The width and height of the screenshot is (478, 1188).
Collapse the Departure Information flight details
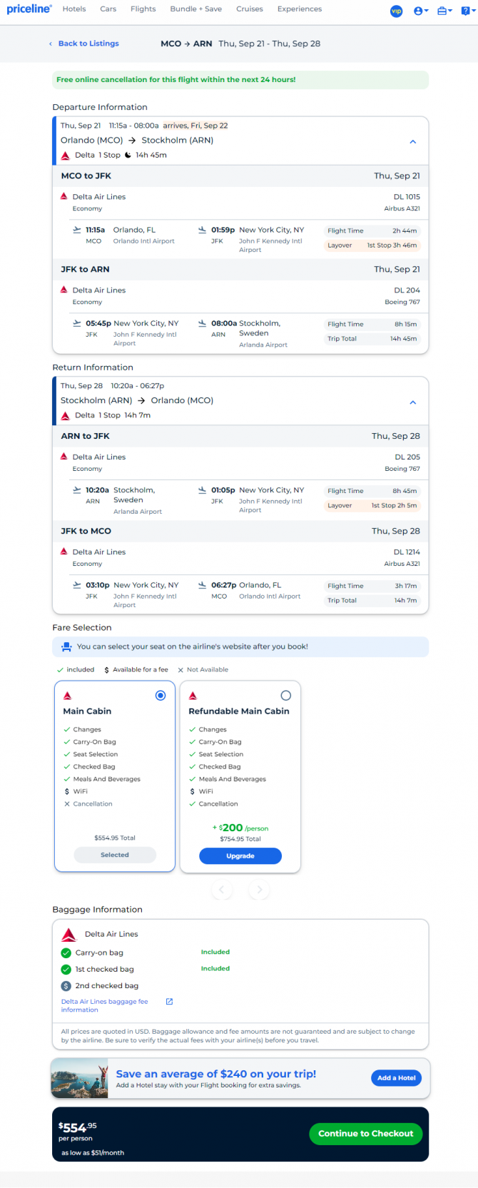(412, 142)
